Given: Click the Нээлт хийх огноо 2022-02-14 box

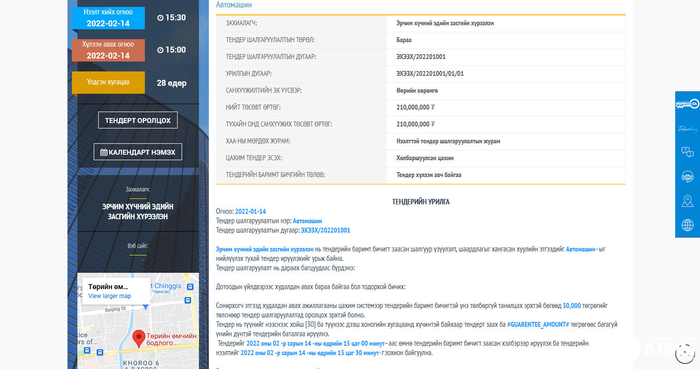Looking at the screenshot, I should (x=108, y=18).
